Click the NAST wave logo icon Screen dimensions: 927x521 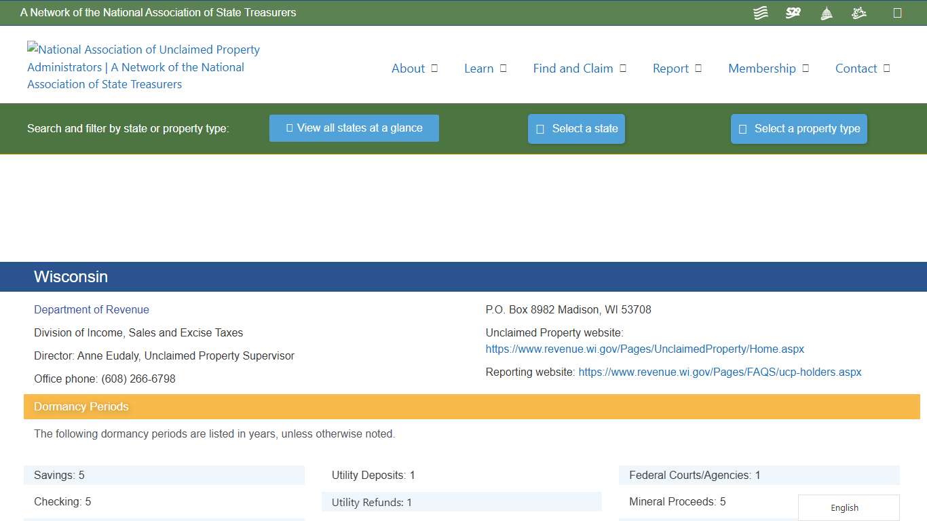(760, 12)
